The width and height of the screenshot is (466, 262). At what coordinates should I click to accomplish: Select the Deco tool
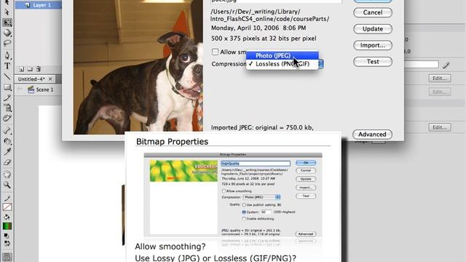(x=7, y=118)
